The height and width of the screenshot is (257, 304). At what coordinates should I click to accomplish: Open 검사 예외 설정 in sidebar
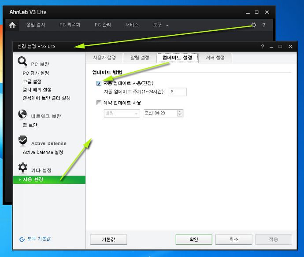click(37, 90)
